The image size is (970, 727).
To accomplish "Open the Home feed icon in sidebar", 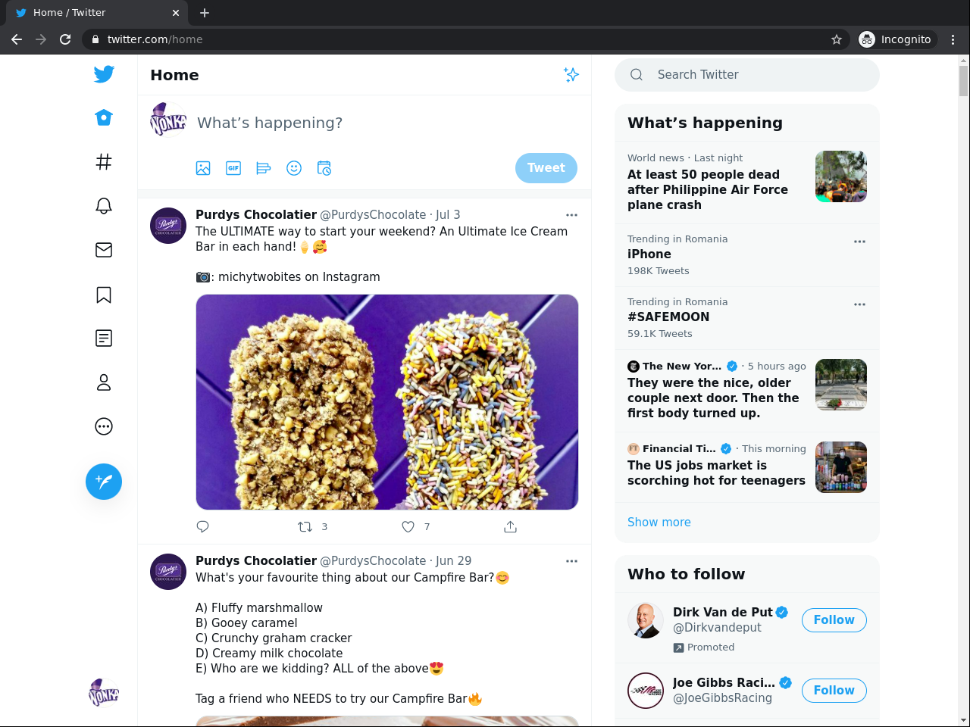I will click(104, 117).
